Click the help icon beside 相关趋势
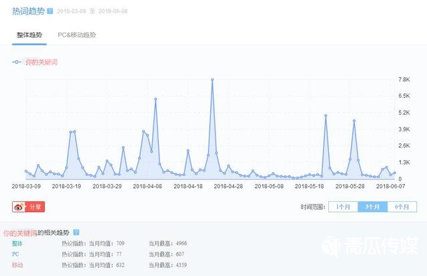This screenshot has height=276, width=427. click(76, 233)
